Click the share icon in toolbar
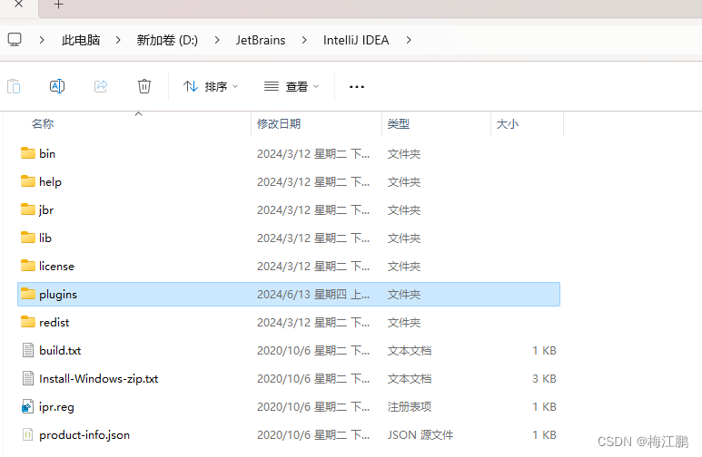702x457 pixels. [101, 86]
